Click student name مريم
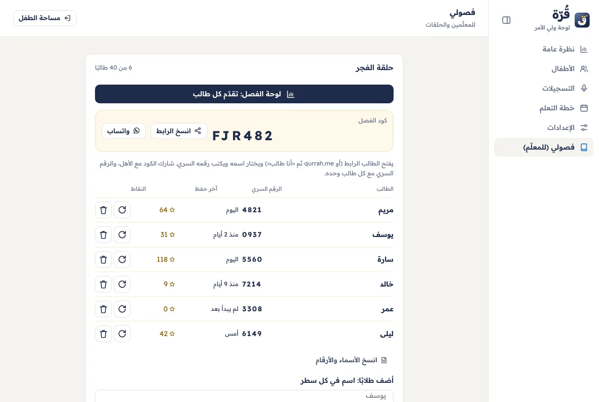 click(x=386, y=210)
